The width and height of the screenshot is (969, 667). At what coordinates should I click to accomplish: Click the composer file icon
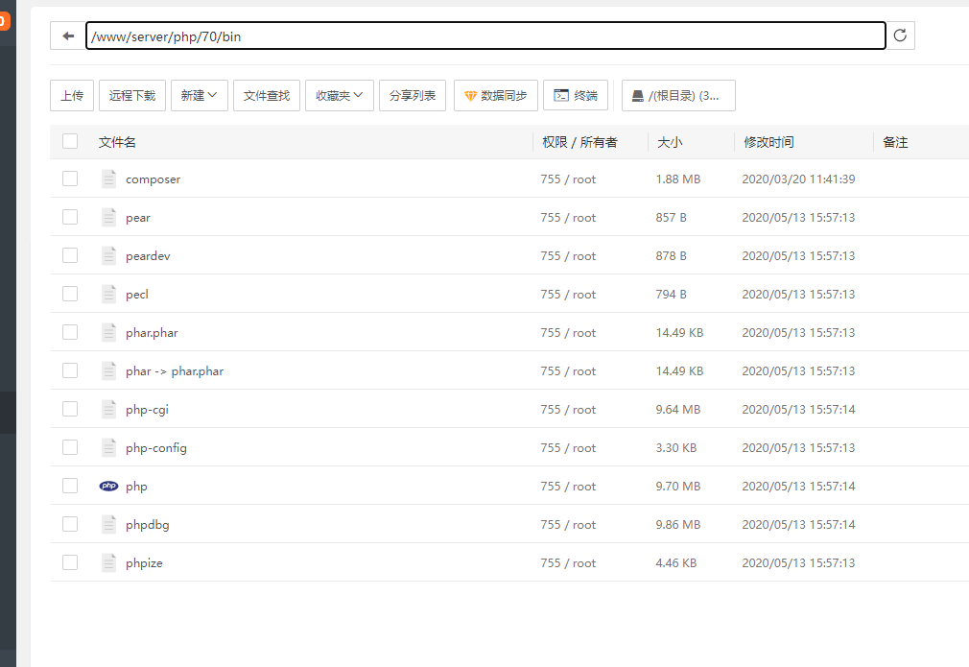pyautogui.click(x=108, y=179)
